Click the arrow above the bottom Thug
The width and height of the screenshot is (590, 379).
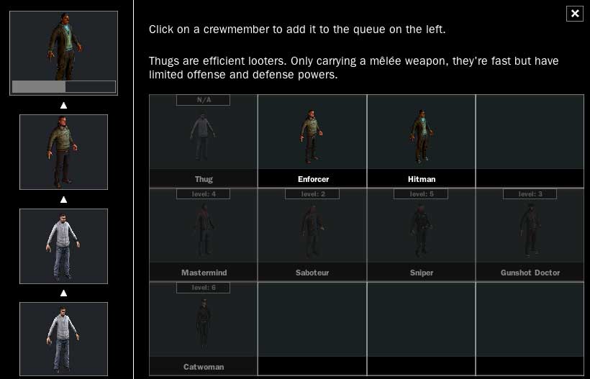[x=63, y=293]
